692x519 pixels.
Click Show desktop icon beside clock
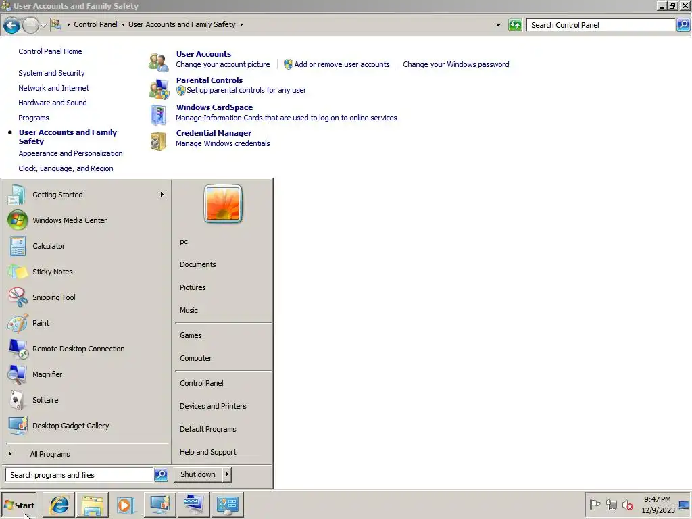[x=684, y=505]
